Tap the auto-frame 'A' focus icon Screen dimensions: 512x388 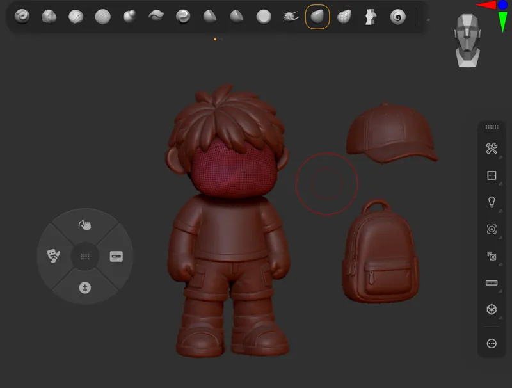coord(492,229)
